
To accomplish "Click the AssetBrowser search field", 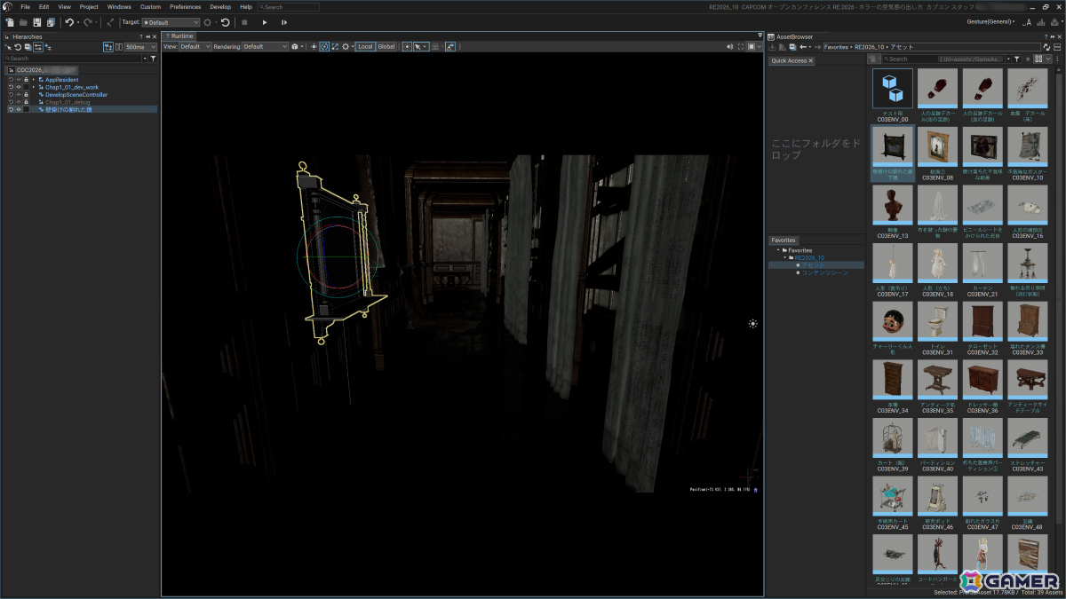I will pyautogui.click(x=943, y=59).
